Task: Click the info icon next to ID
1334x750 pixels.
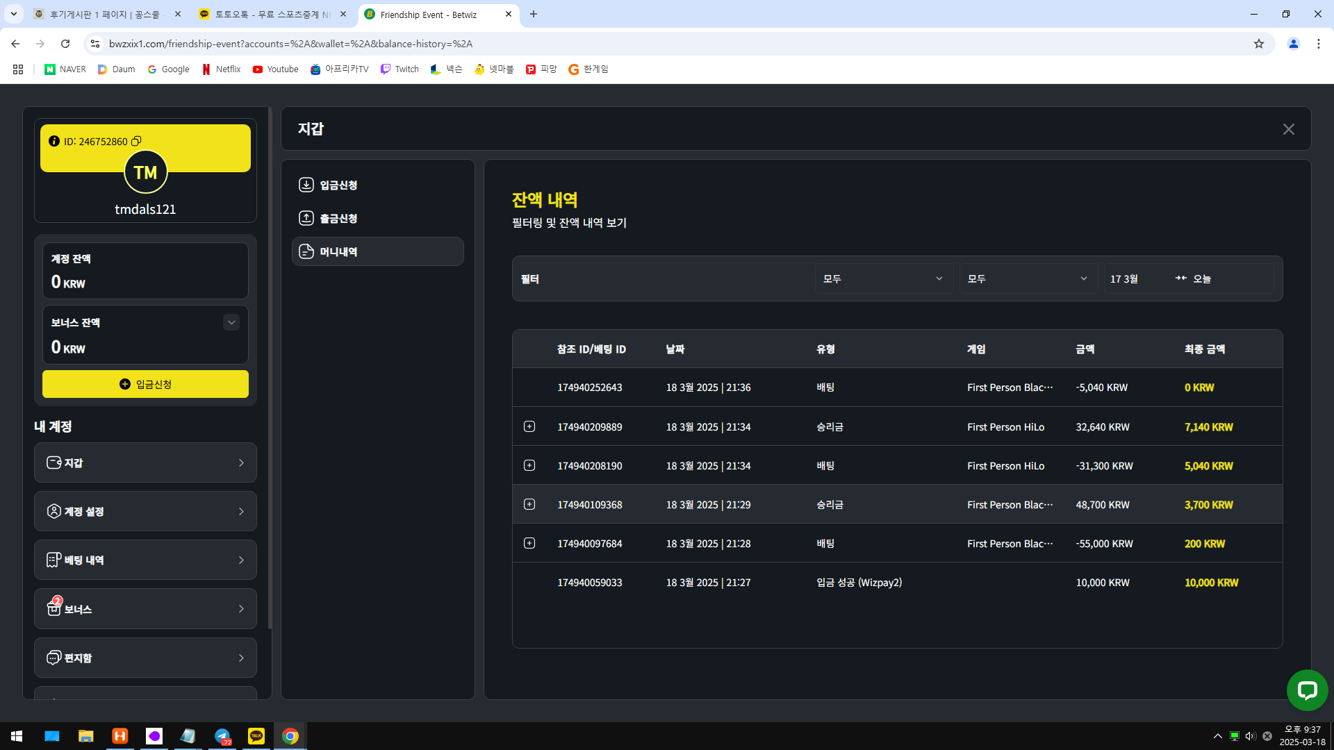Action: coord(54,141)
